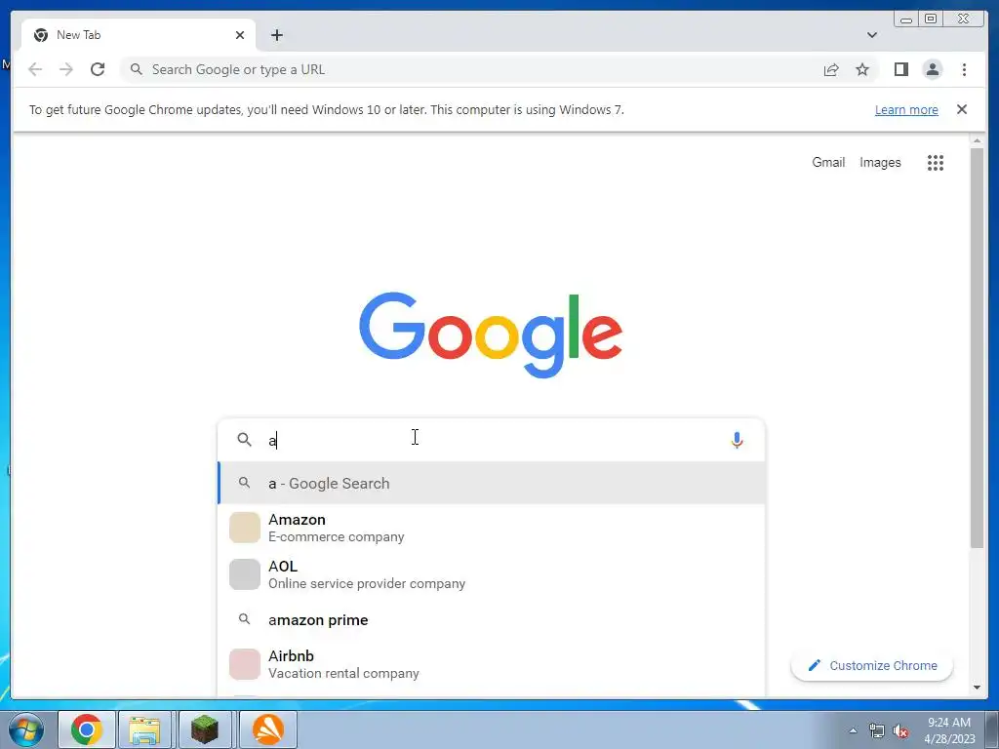Image resolution: width=999 pixels, height=749 pixels.
Task: Start voice search with microphone icon
Action: pos(737,440)
